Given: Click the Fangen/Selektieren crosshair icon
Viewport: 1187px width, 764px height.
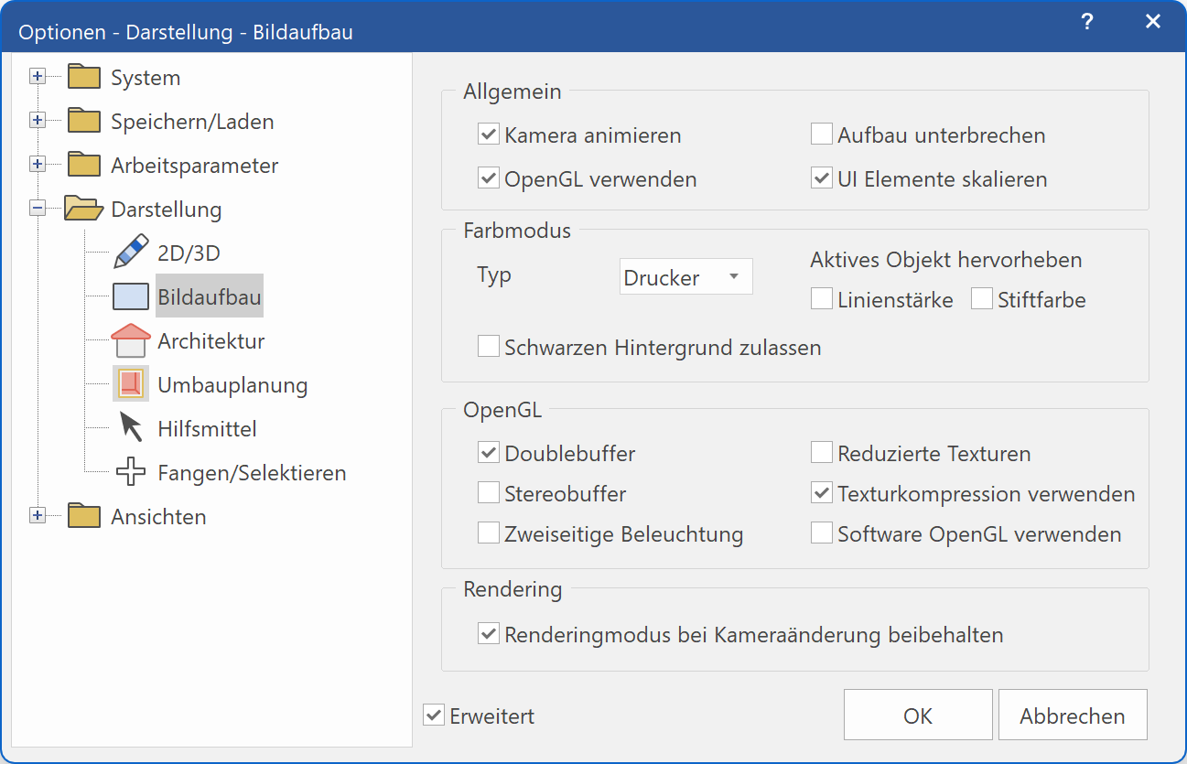Looking at the screenshot, I should (x=130, y=471).
